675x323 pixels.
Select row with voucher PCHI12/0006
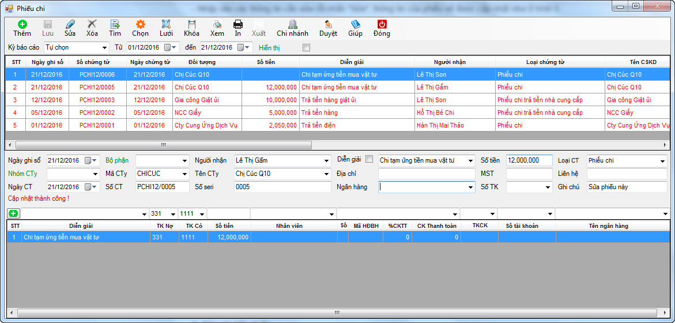[338, 74]
